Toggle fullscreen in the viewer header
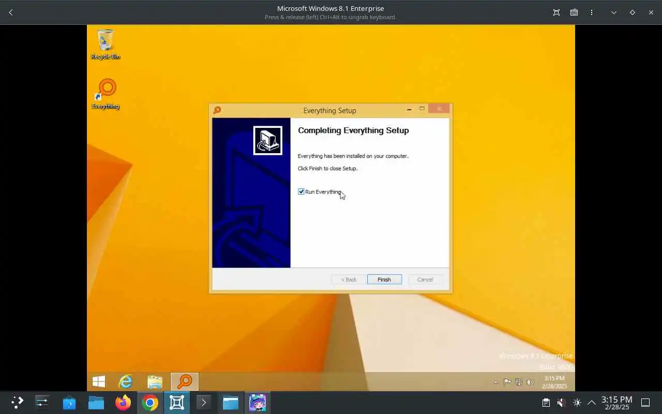The image size is (662, 414). [x=556, y=12]
